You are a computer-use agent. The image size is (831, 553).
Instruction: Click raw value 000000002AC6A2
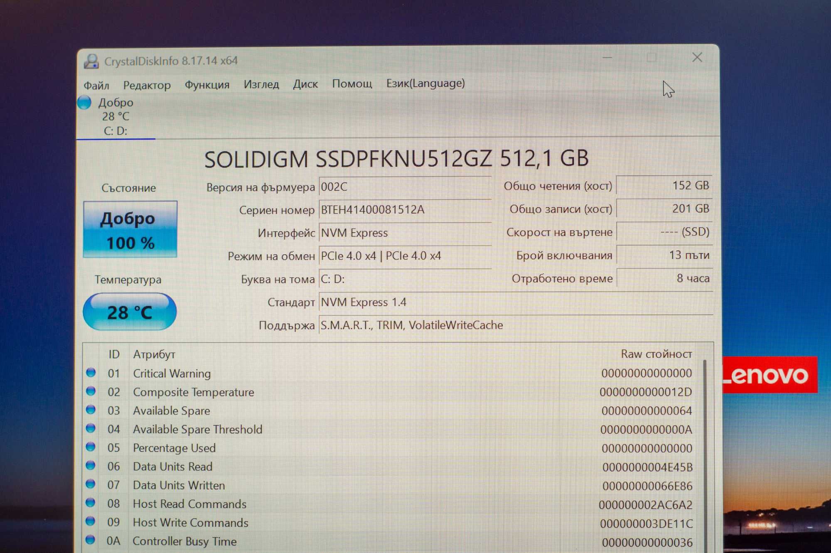click(x=646, y=505)
